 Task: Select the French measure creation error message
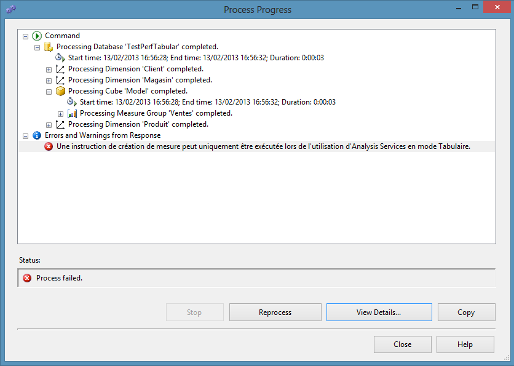tap(263, 146)
